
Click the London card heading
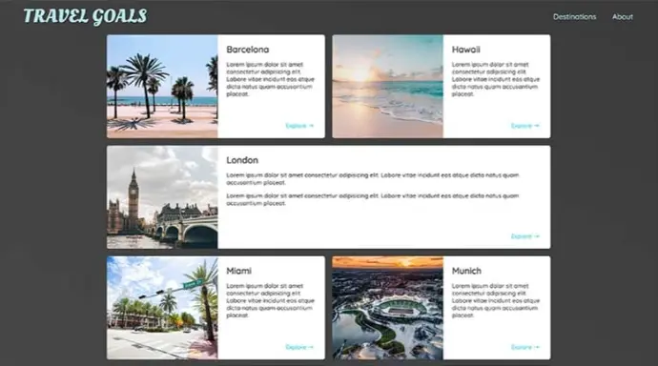pos(242,160)
